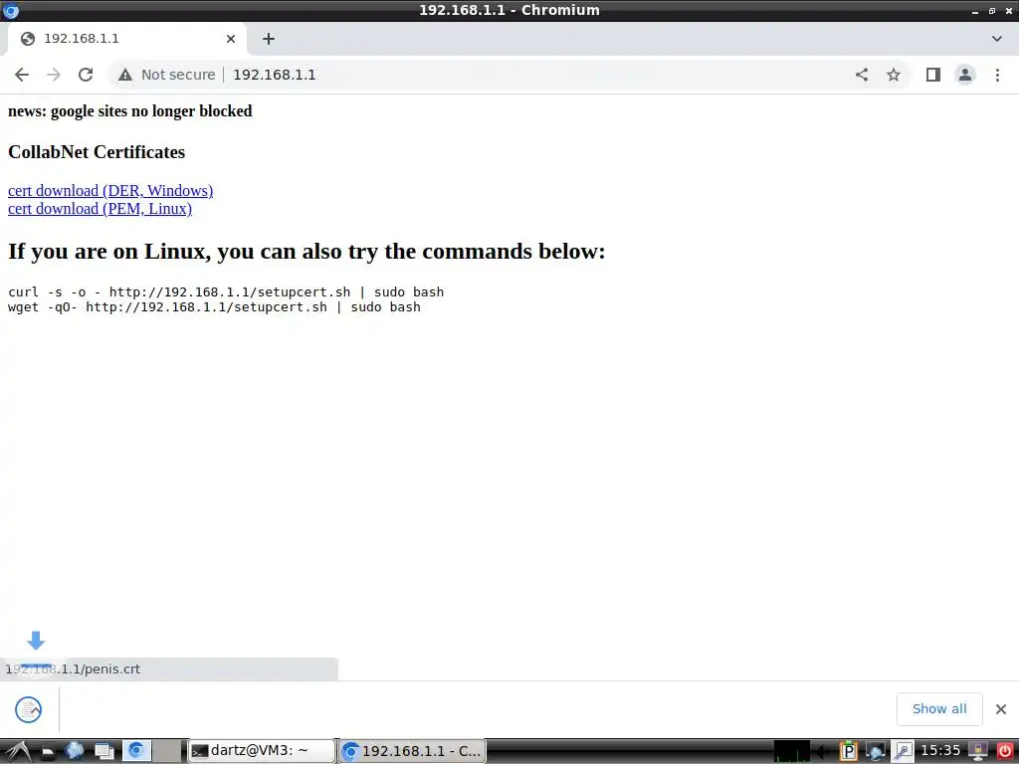Click the Chromium launcher in the taskbar

[x=136, y=751]
